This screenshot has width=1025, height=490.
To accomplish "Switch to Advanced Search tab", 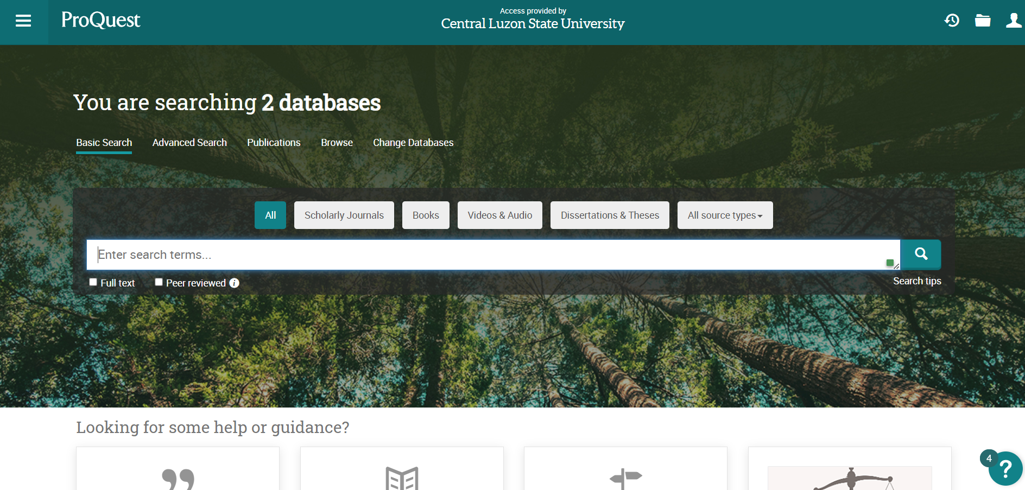I will click(189, 143).
